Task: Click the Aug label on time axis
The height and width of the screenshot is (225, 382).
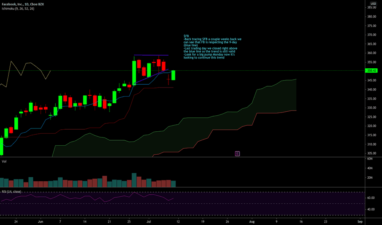Action: tap(252, 222)
